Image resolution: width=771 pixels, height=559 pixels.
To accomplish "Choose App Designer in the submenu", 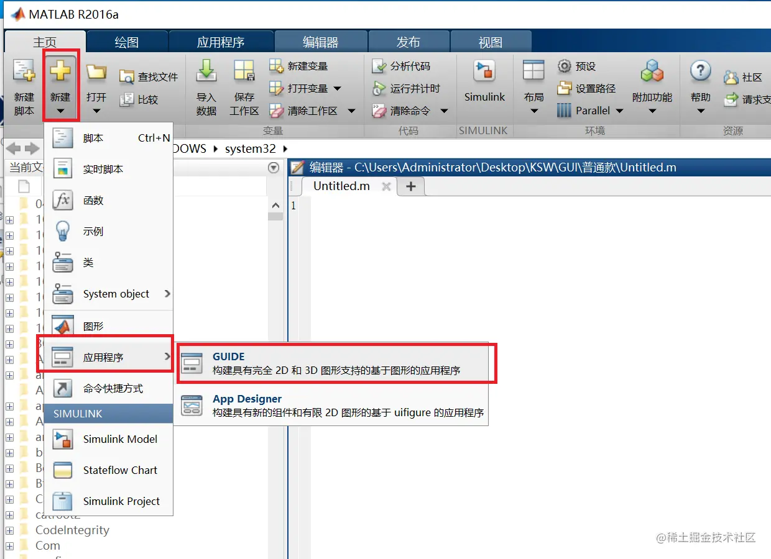I will point(331,405).
